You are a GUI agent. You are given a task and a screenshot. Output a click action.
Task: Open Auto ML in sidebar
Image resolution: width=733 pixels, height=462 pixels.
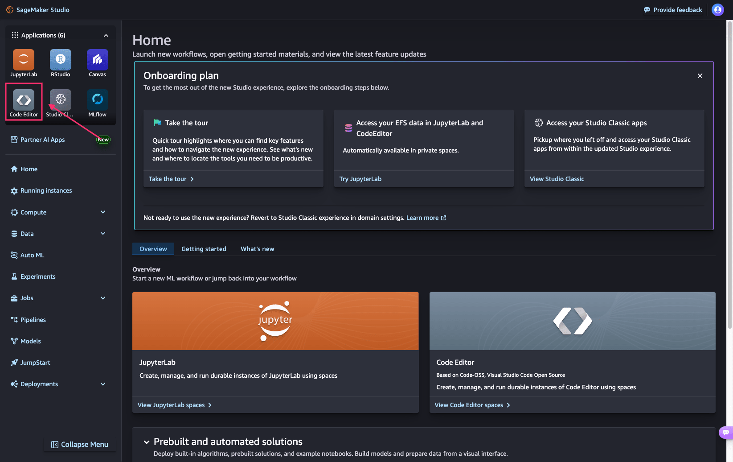[28, 255]
